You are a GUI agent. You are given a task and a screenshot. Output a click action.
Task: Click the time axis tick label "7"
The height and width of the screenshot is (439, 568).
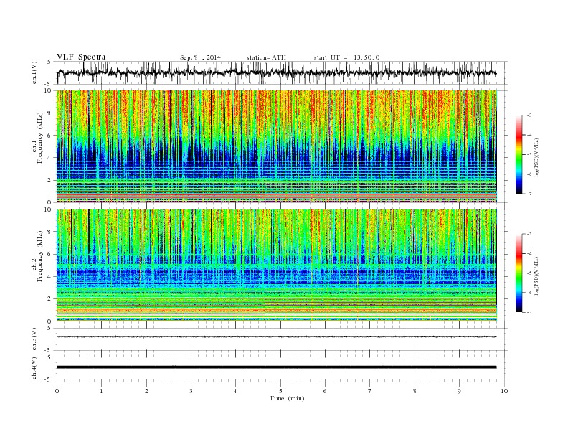(x=370, y=391)
